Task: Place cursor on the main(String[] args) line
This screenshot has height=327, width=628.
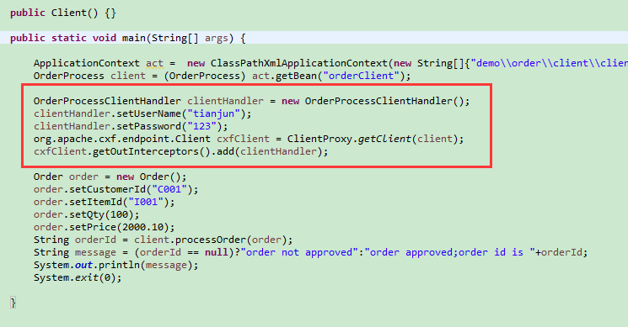Action: [x=128, y=39]
